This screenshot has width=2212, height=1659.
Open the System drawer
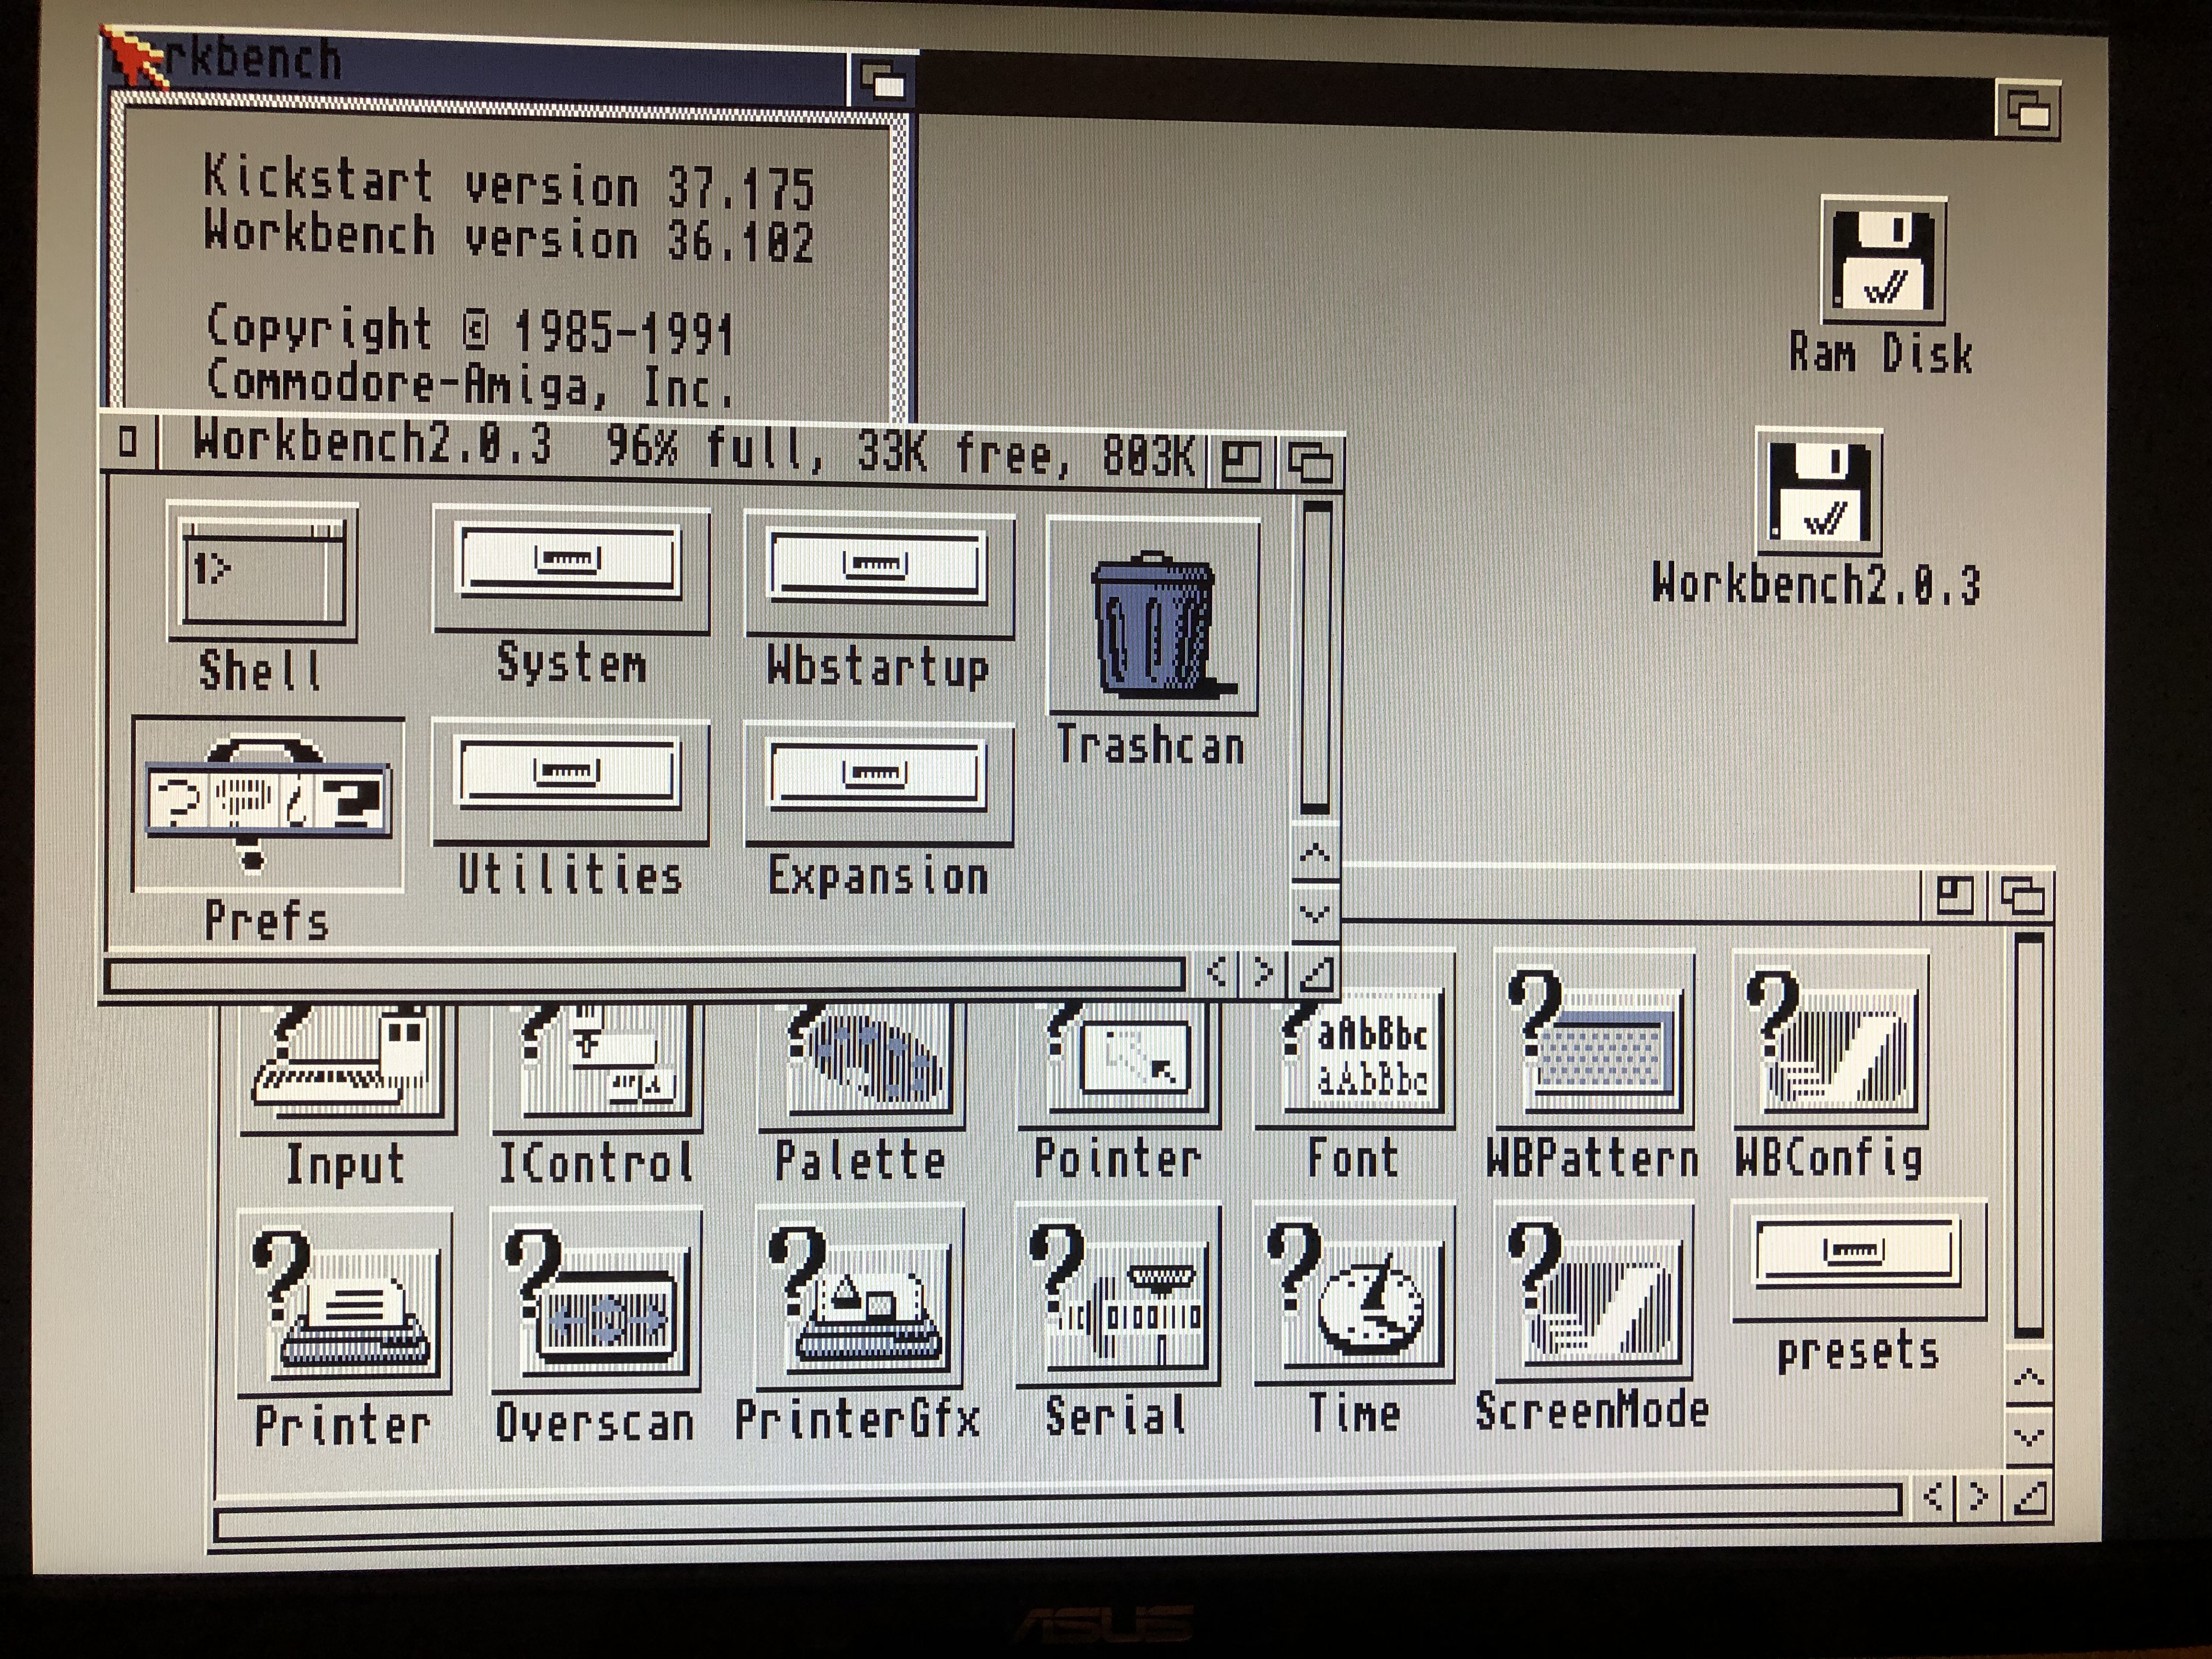pyautogui.click(x=570, y=568)
